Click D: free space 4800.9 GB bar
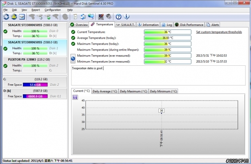This screenshot has height=164, width=251. 35,96
